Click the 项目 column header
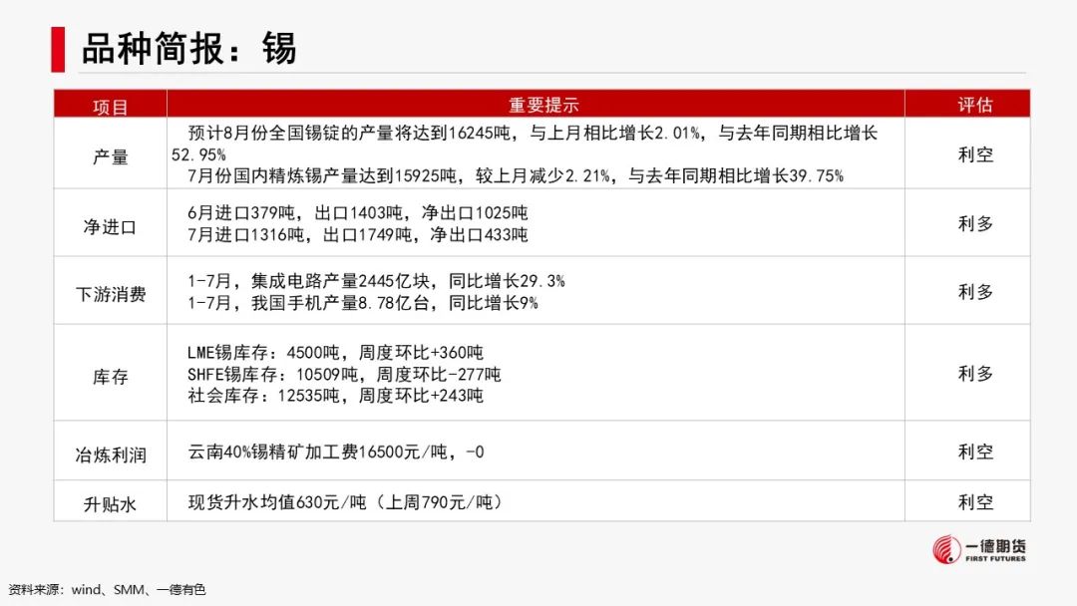 click(x=111, y=106)
